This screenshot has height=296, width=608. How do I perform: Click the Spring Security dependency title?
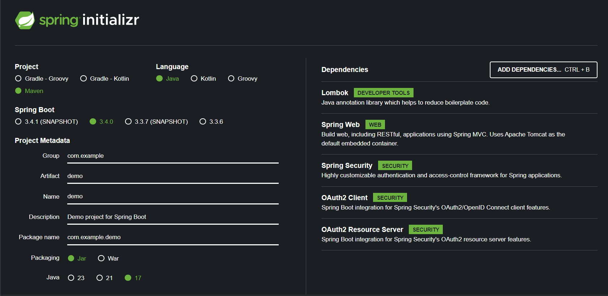(347, 165)
